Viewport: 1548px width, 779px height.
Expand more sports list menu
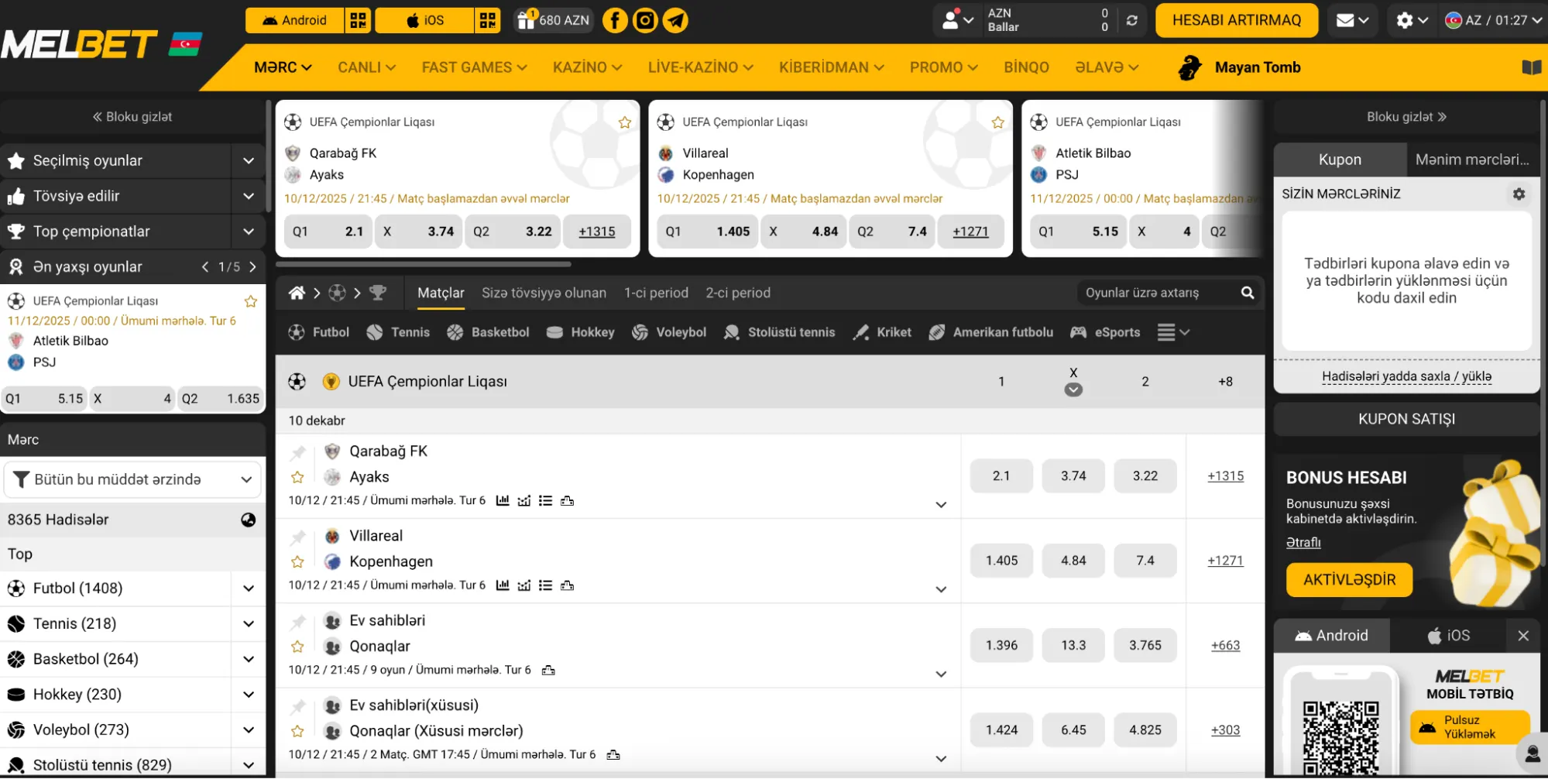click(1172, 332)
